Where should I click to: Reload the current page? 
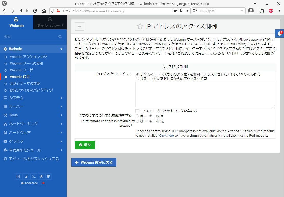(35, 11)
